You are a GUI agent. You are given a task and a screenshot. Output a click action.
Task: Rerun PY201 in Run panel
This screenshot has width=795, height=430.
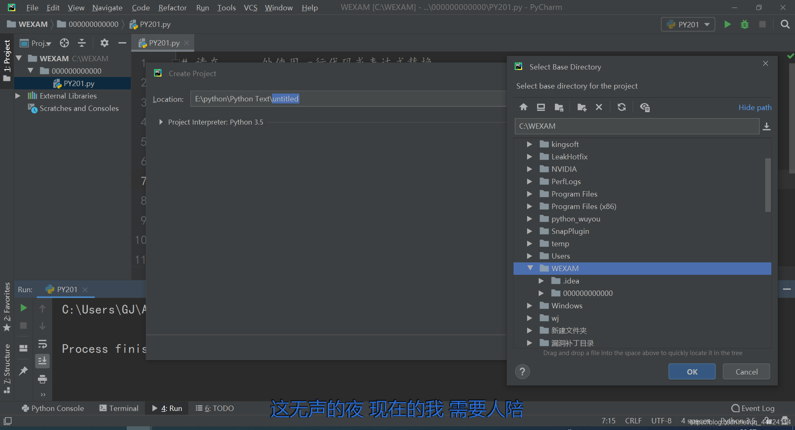pos(24,308)
